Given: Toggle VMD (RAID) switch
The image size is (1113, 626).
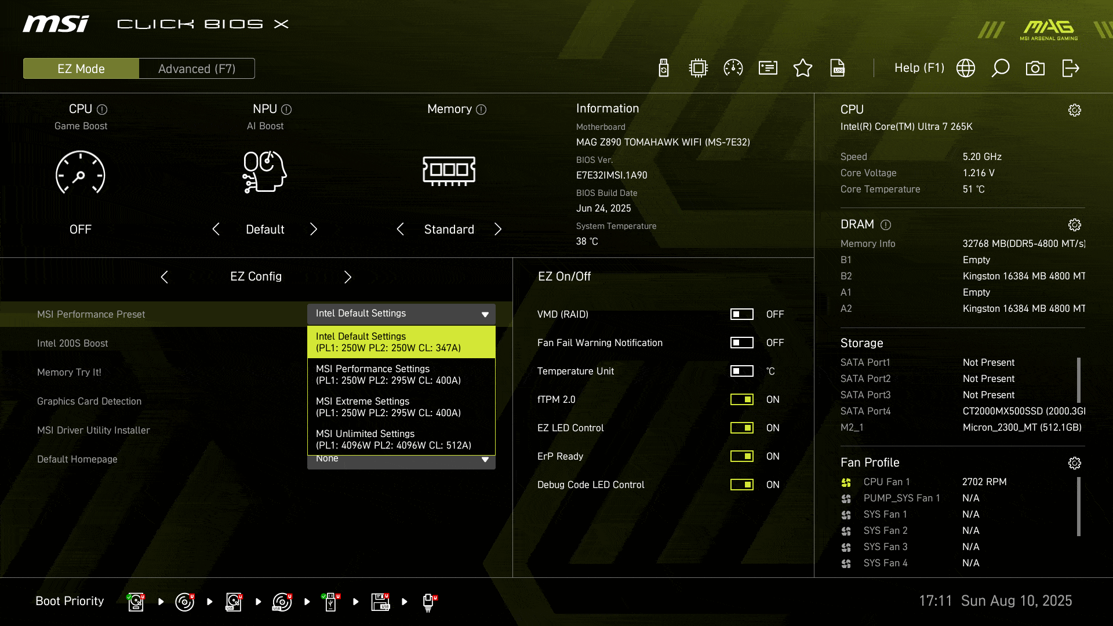Looking at the screenshot, I should coord(742,314).
